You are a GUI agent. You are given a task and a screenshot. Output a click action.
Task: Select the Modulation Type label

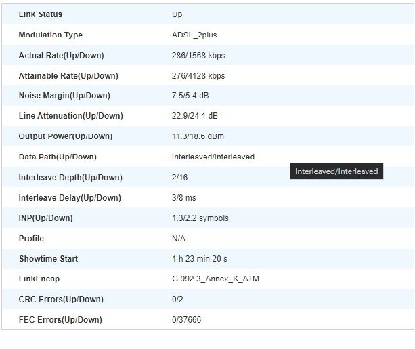point(50,35)
